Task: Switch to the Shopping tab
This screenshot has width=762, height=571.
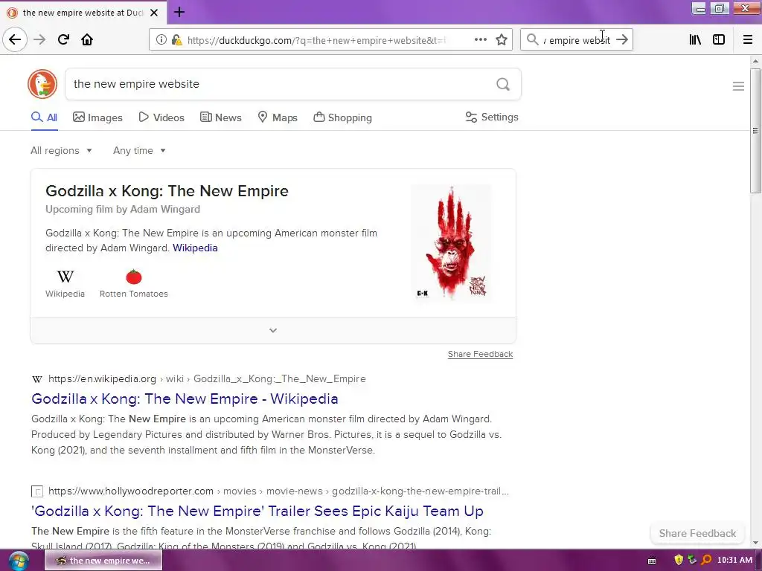Action: (342, 117)
